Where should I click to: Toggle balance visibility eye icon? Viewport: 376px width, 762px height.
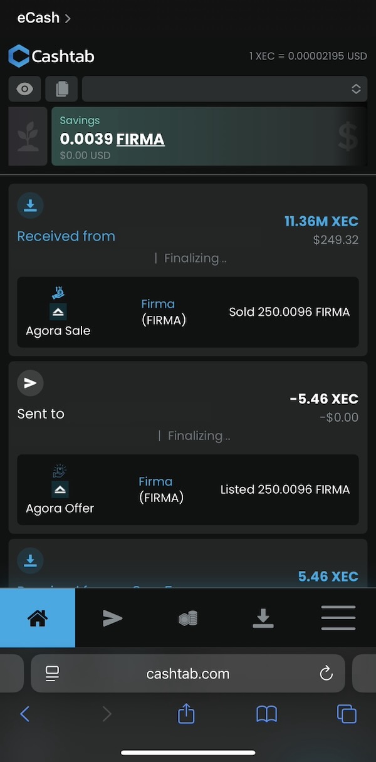25,89
